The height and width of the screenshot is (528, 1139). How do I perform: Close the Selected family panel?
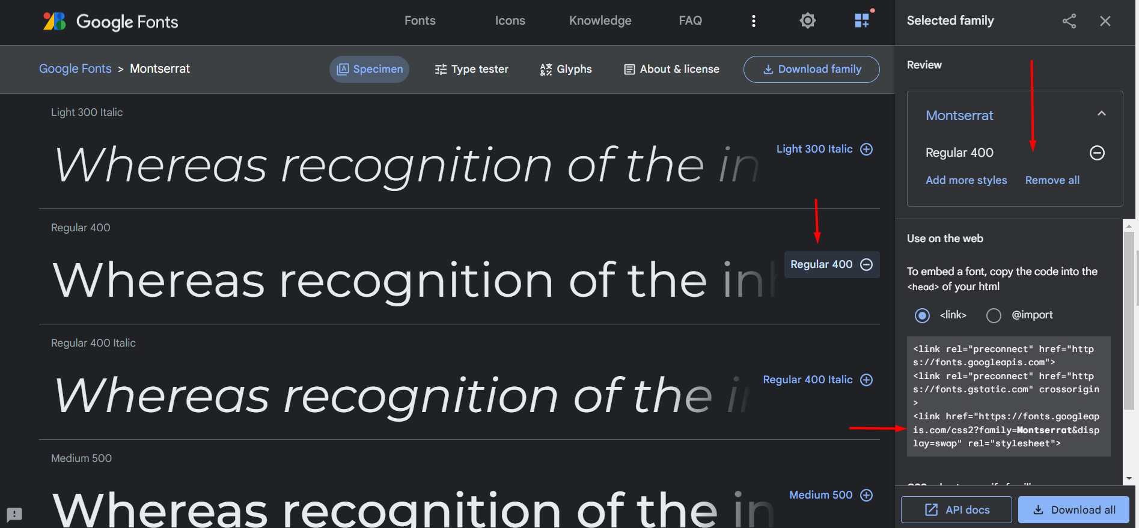[x=1105, y=21]
